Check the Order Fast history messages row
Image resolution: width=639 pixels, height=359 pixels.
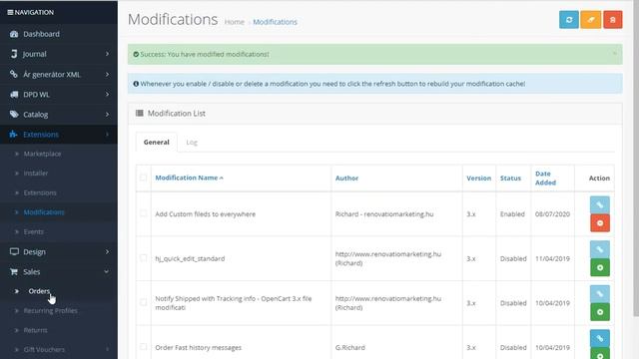[x=143, y=347]
